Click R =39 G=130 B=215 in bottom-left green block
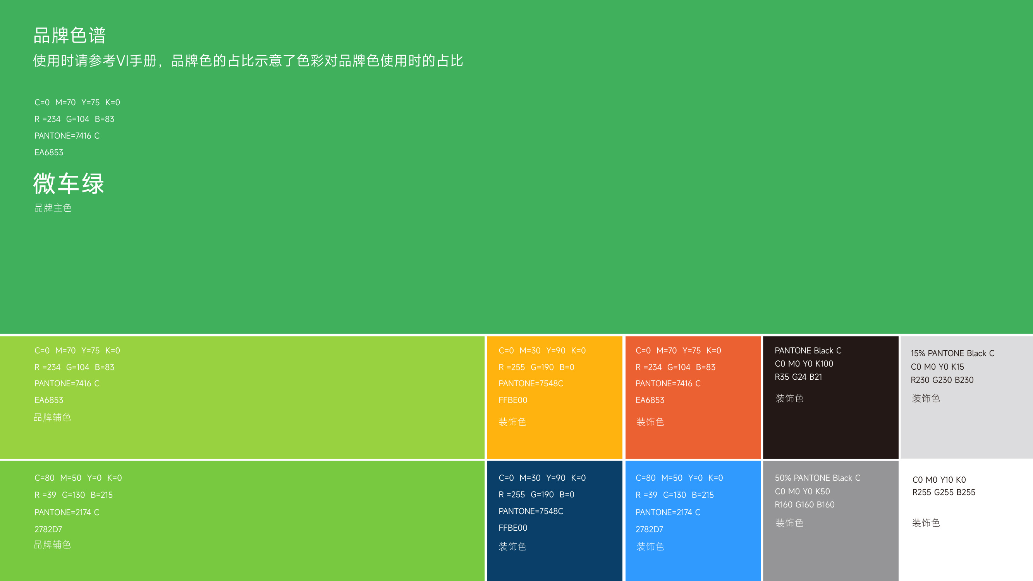 pyautogui.click(x=73, y=495)
